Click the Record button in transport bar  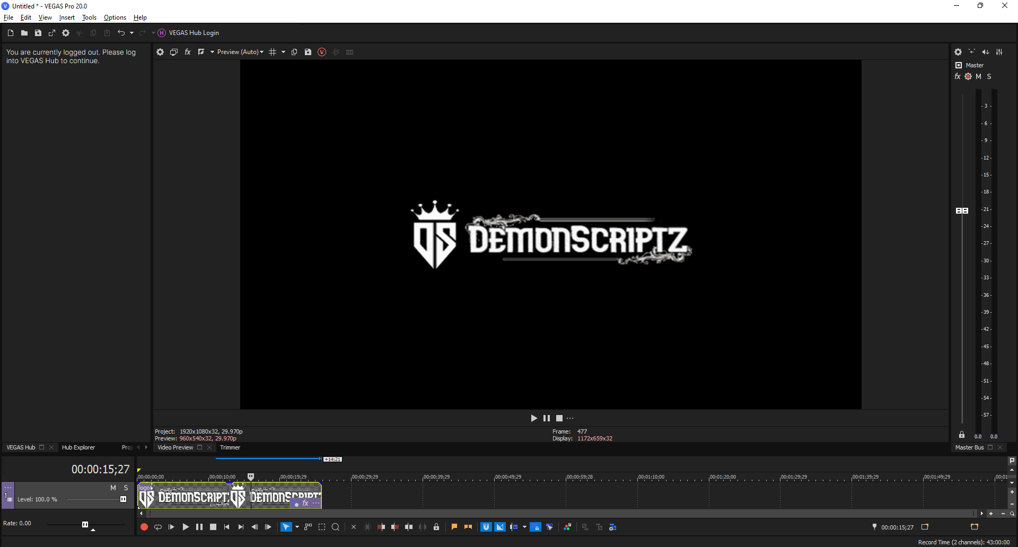[x=144, y=527]
